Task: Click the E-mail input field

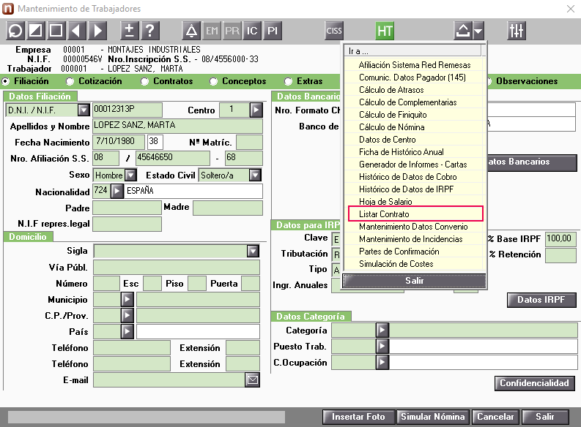Action: [x=169, y=379]
